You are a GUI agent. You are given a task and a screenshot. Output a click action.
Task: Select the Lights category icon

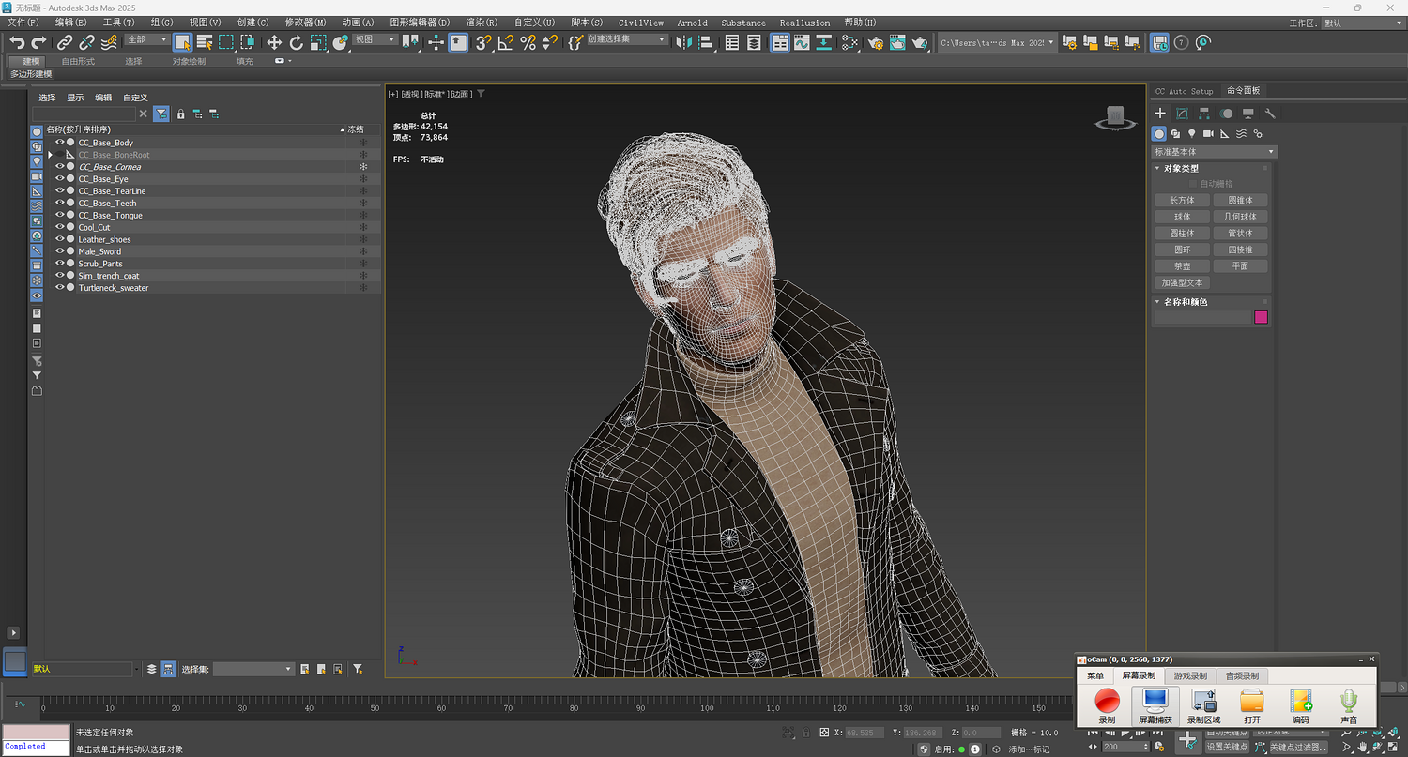pyautogui.click(x=1192, y=134)
